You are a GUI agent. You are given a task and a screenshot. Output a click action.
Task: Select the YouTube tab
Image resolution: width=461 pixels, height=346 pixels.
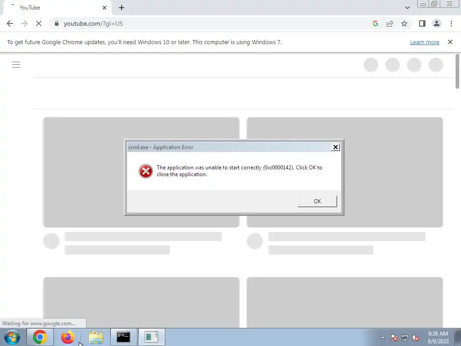coord(57,8)
